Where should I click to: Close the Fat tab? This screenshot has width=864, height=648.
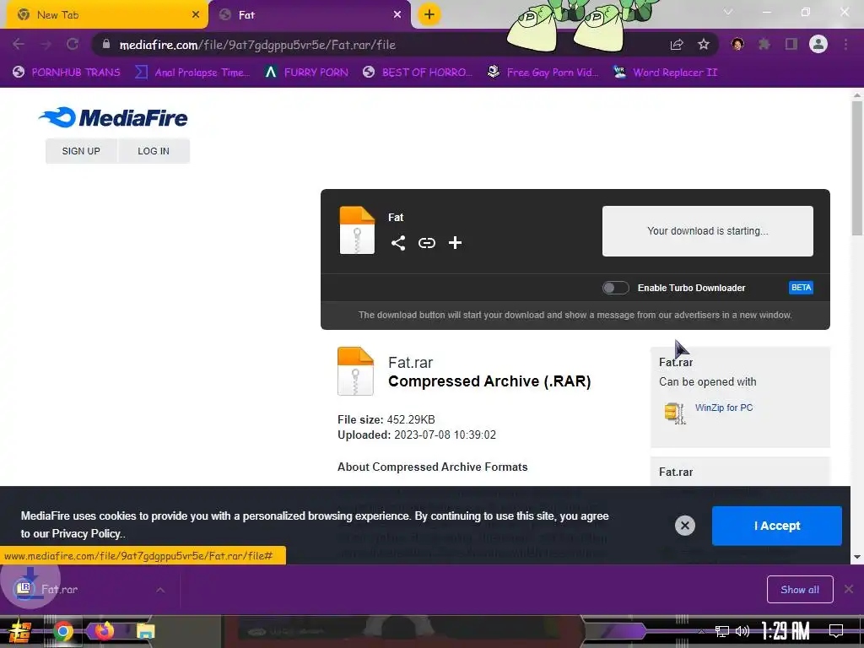[x=397, y=15]
